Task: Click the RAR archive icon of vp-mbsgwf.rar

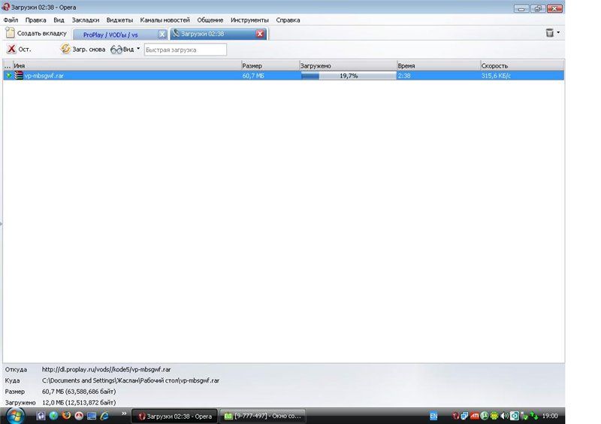Action: pos(19,75)
